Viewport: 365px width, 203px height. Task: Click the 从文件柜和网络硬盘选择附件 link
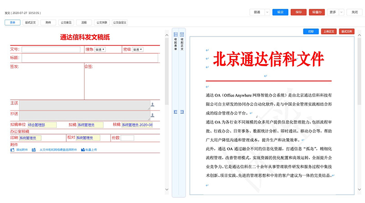[x=58, y=150]
